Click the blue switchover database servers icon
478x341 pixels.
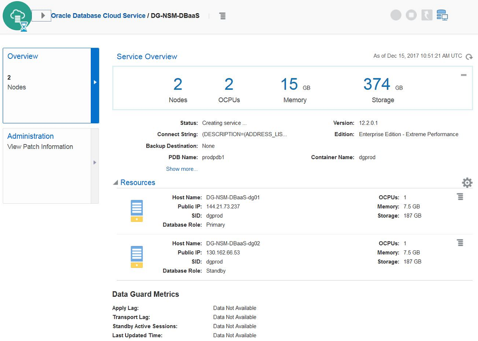point(442,15)
